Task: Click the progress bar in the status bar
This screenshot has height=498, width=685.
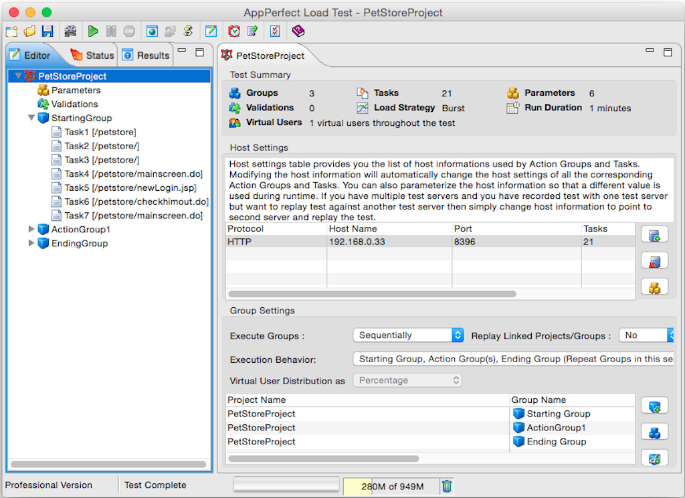Action: click(286, 483)
